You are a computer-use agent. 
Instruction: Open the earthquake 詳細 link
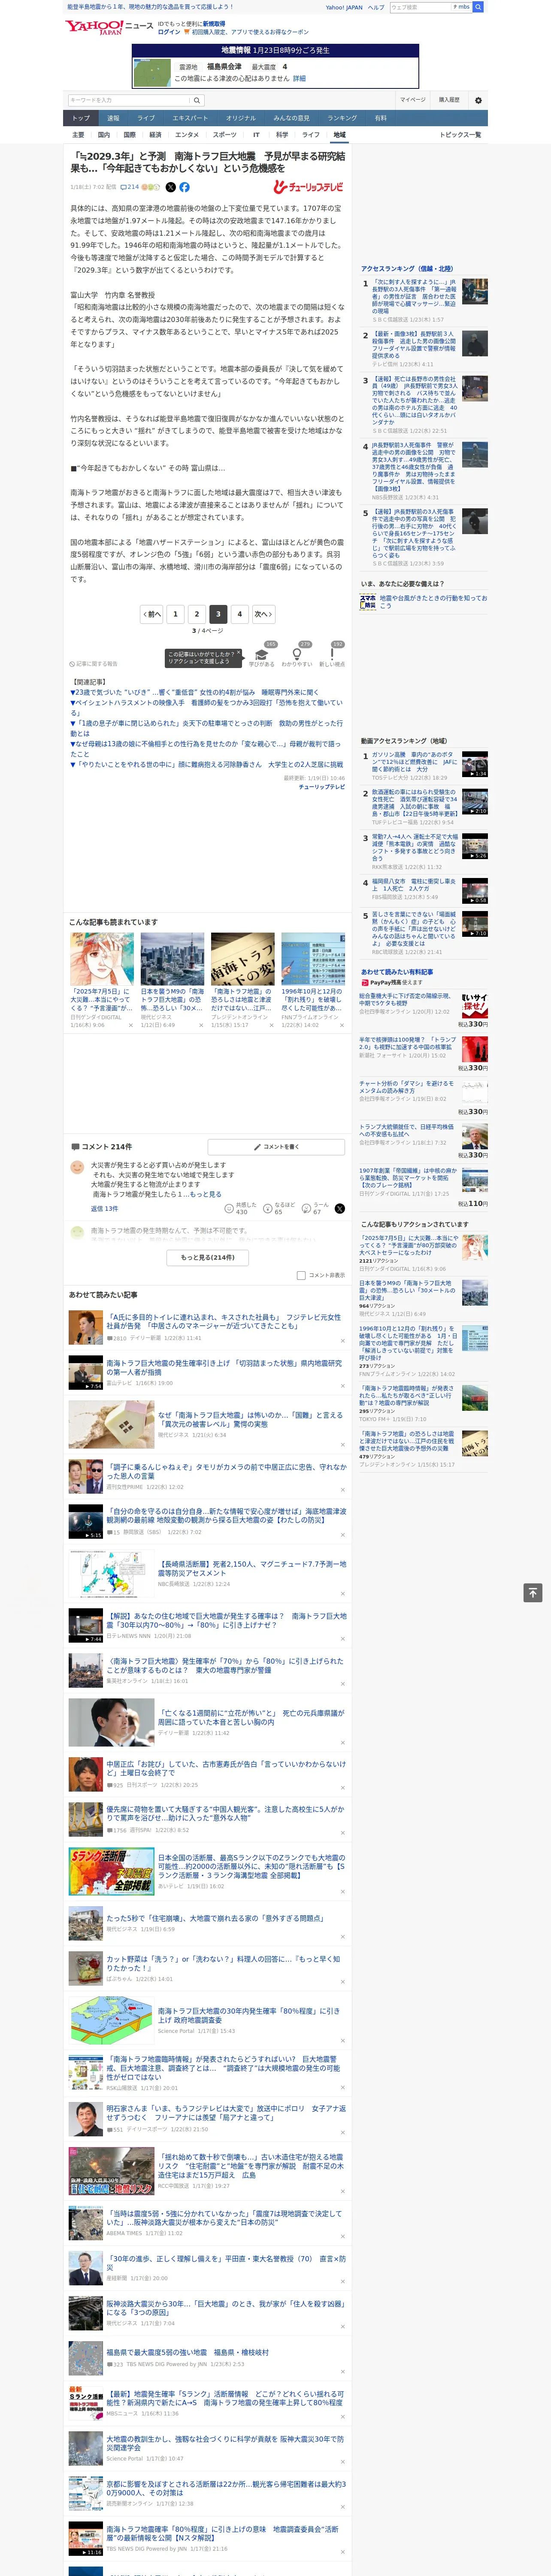299,78
